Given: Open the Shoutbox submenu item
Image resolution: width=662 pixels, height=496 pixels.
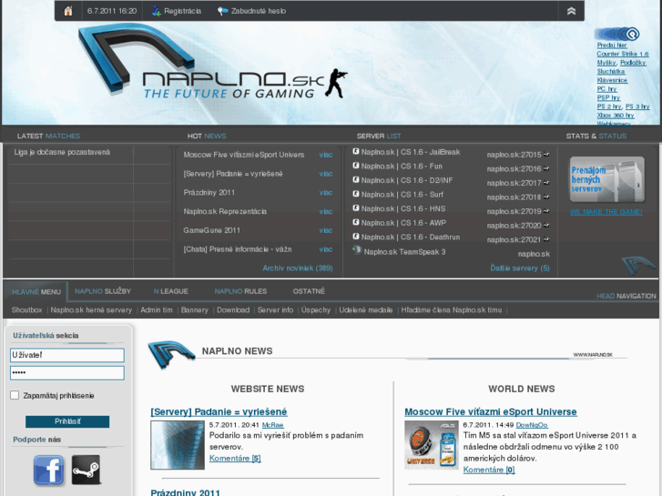Looking at the screenshot, I should coord(26,309).
